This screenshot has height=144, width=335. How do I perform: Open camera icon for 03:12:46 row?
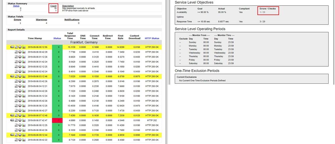point(12,76)
